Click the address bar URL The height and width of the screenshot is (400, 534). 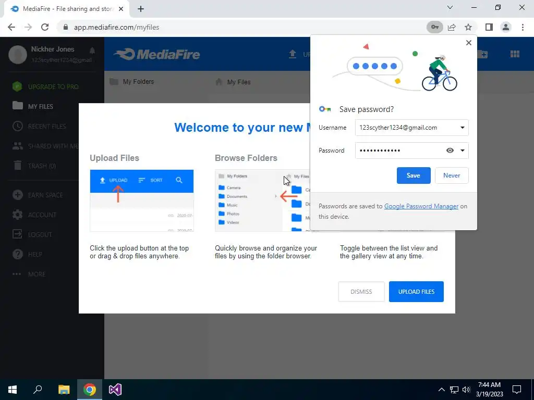(x=116, y=27)
